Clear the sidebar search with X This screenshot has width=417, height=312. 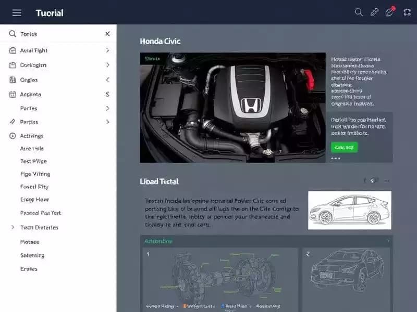pyautogui.click(x=107, y=34)
